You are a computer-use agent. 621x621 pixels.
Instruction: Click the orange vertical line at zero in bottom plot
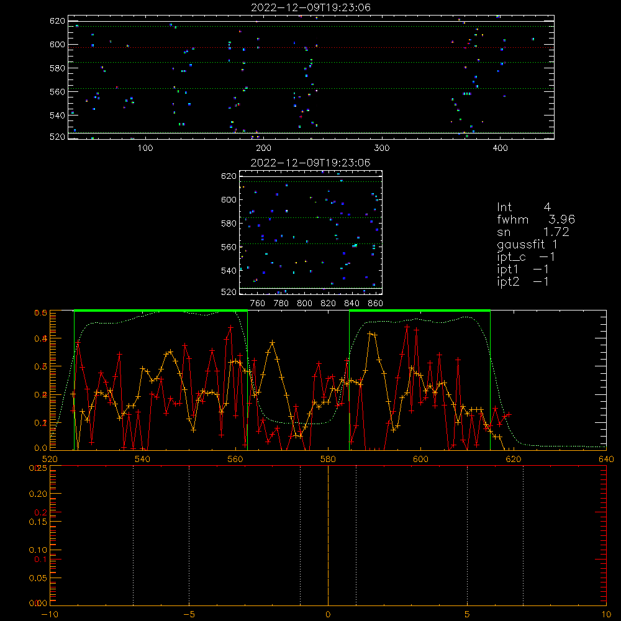coord(328,535)
